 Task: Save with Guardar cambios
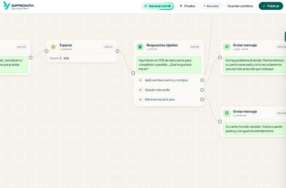(x=240, y=6)
